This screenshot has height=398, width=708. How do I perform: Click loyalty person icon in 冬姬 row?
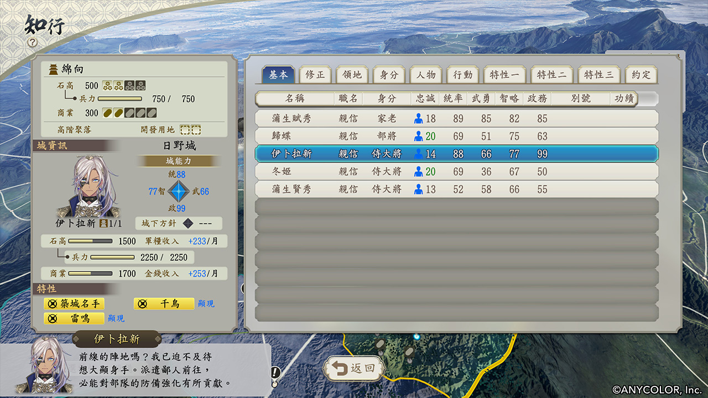[419, 171]
